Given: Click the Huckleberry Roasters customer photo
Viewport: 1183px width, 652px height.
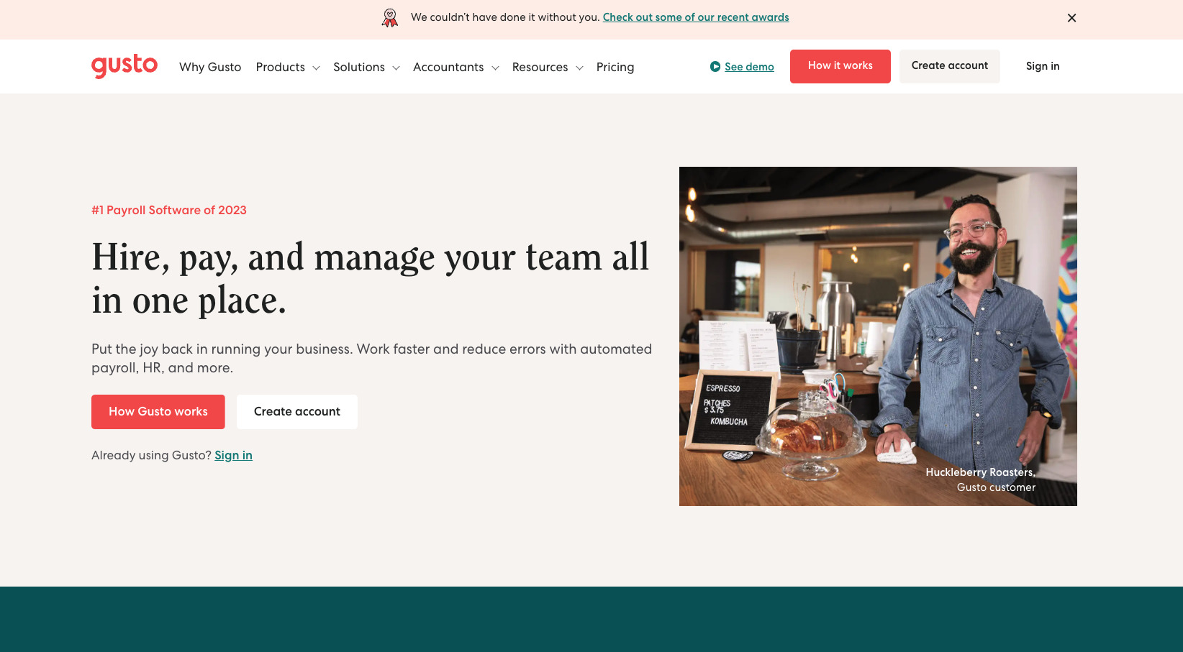Looking at the screenshot, I should (878, 336).
